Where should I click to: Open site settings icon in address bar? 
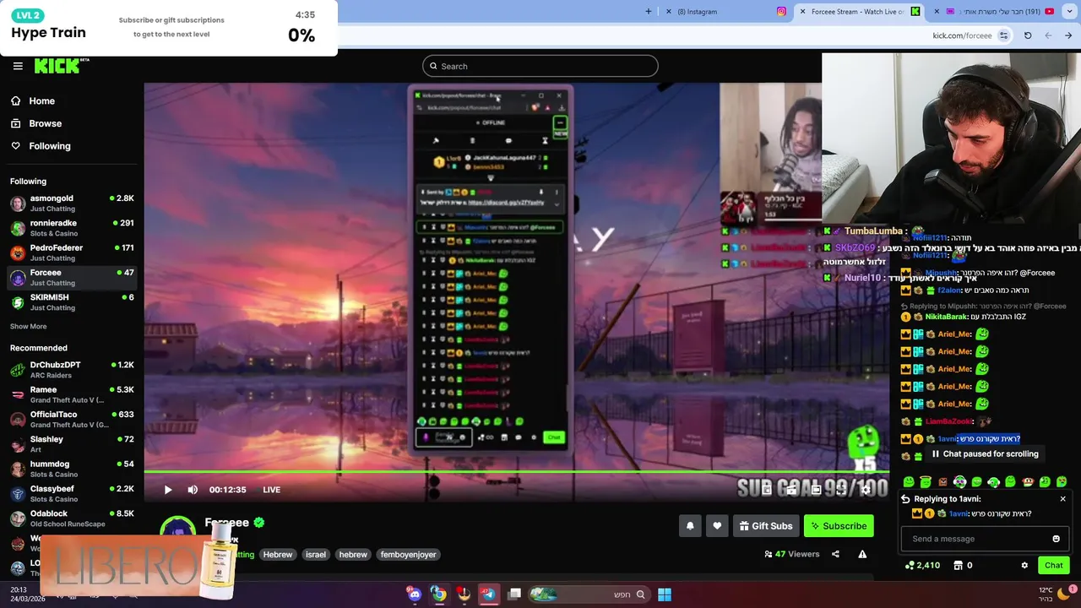[1003, 35]
